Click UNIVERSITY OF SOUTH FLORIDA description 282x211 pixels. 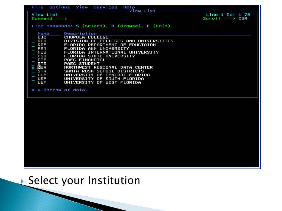coord(104,79)
